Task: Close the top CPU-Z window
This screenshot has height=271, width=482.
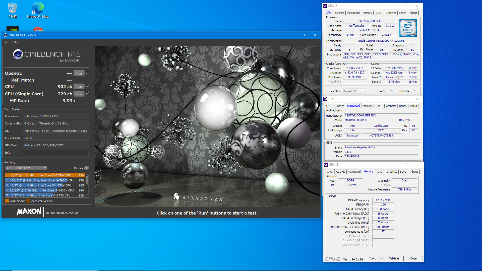Action: click(x=417, y=6)
